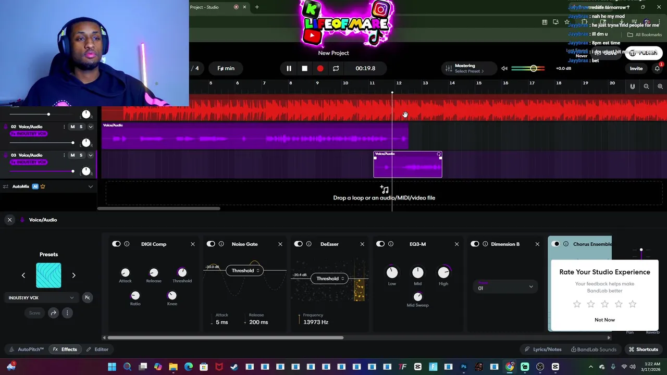The height and width of the screenshot is (375, 667).
Task: Close the Voice/Audio effects panel
Action: pyautogui.click(x=9, y=220)
